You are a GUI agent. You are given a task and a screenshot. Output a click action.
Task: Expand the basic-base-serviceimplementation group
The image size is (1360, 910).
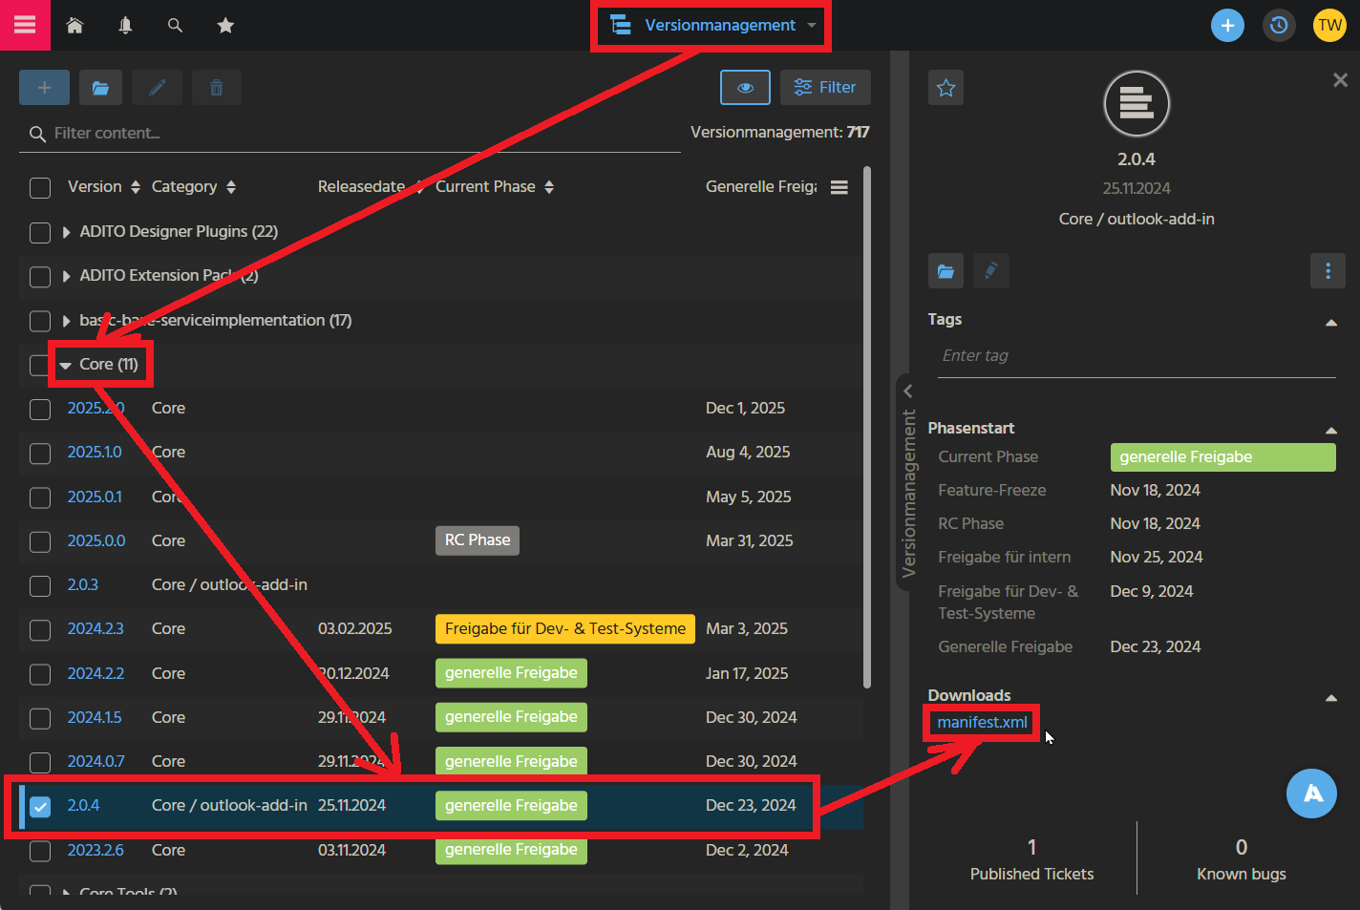(66, 321)
